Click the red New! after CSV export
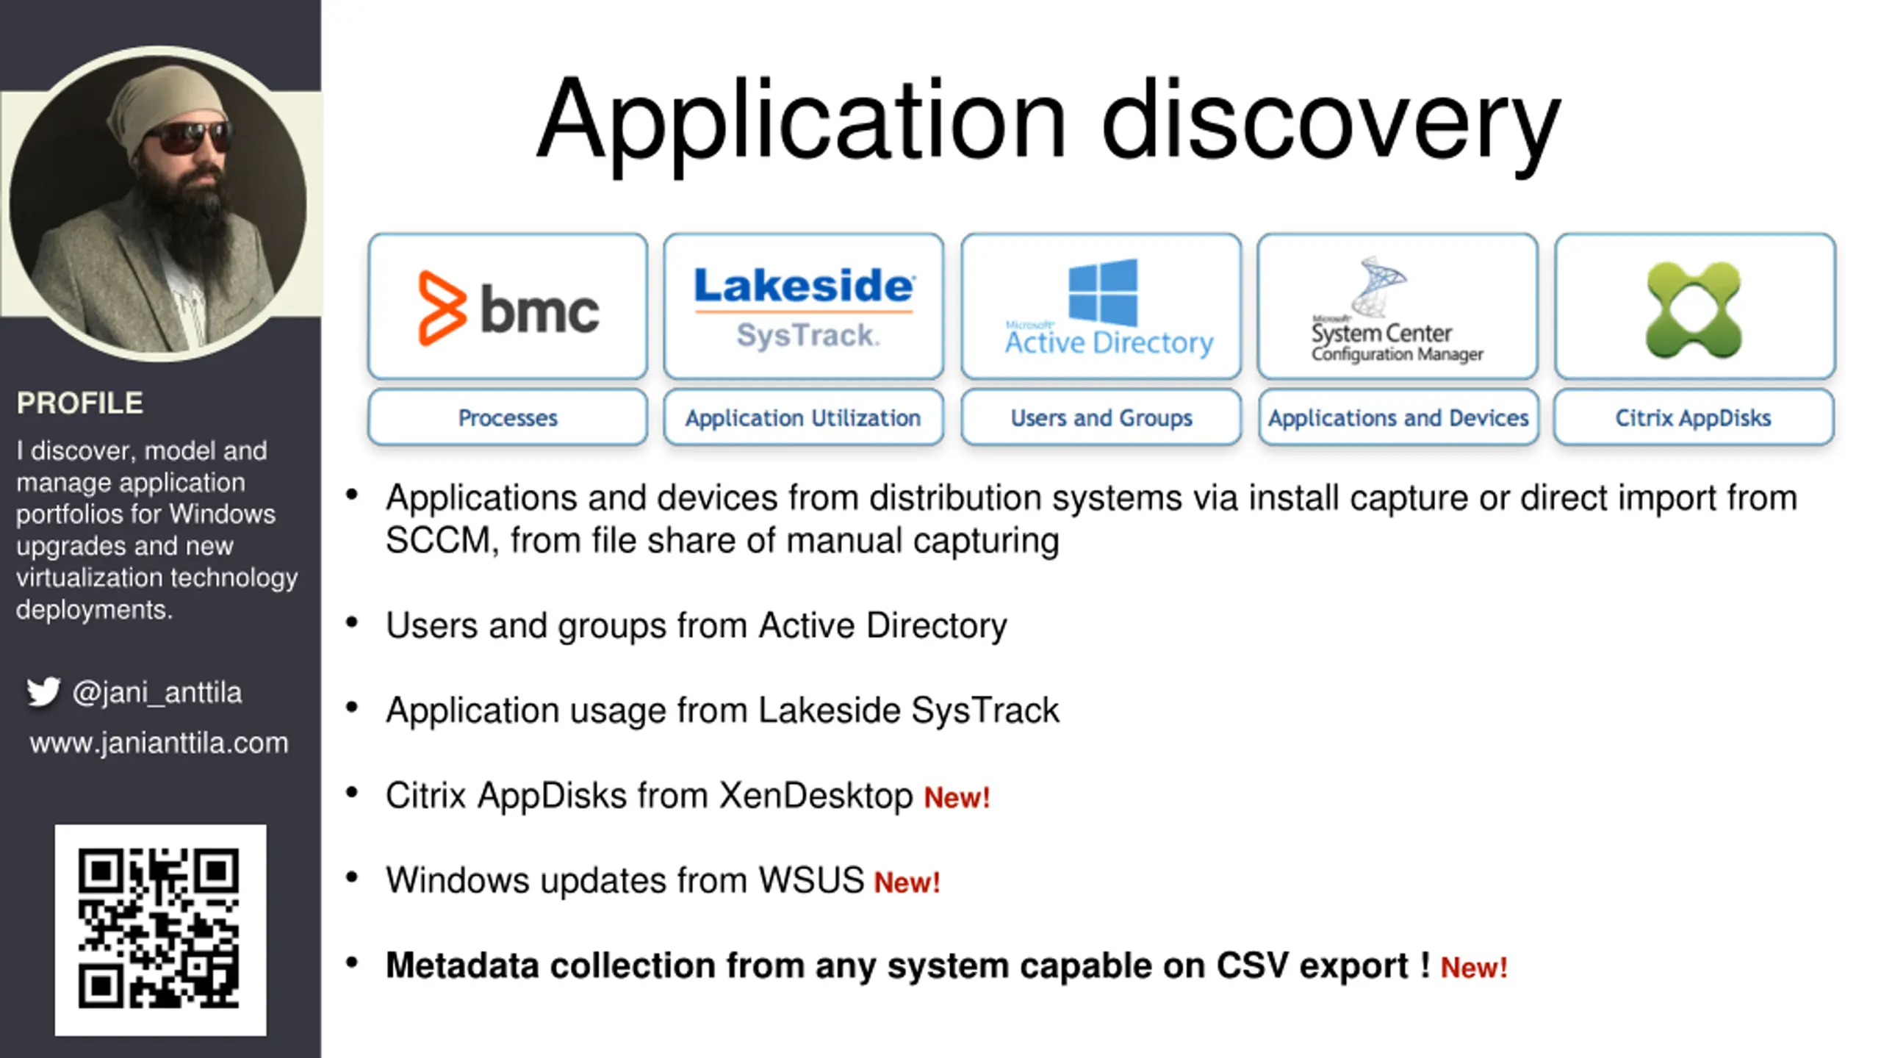 (x=1475, y=968)
